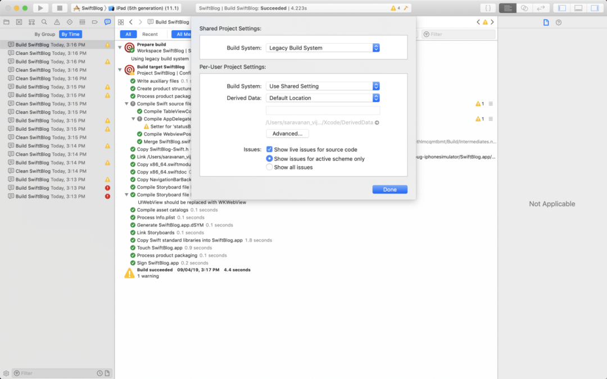Collapse the Compile AppDelegate step

click(133, 118)
